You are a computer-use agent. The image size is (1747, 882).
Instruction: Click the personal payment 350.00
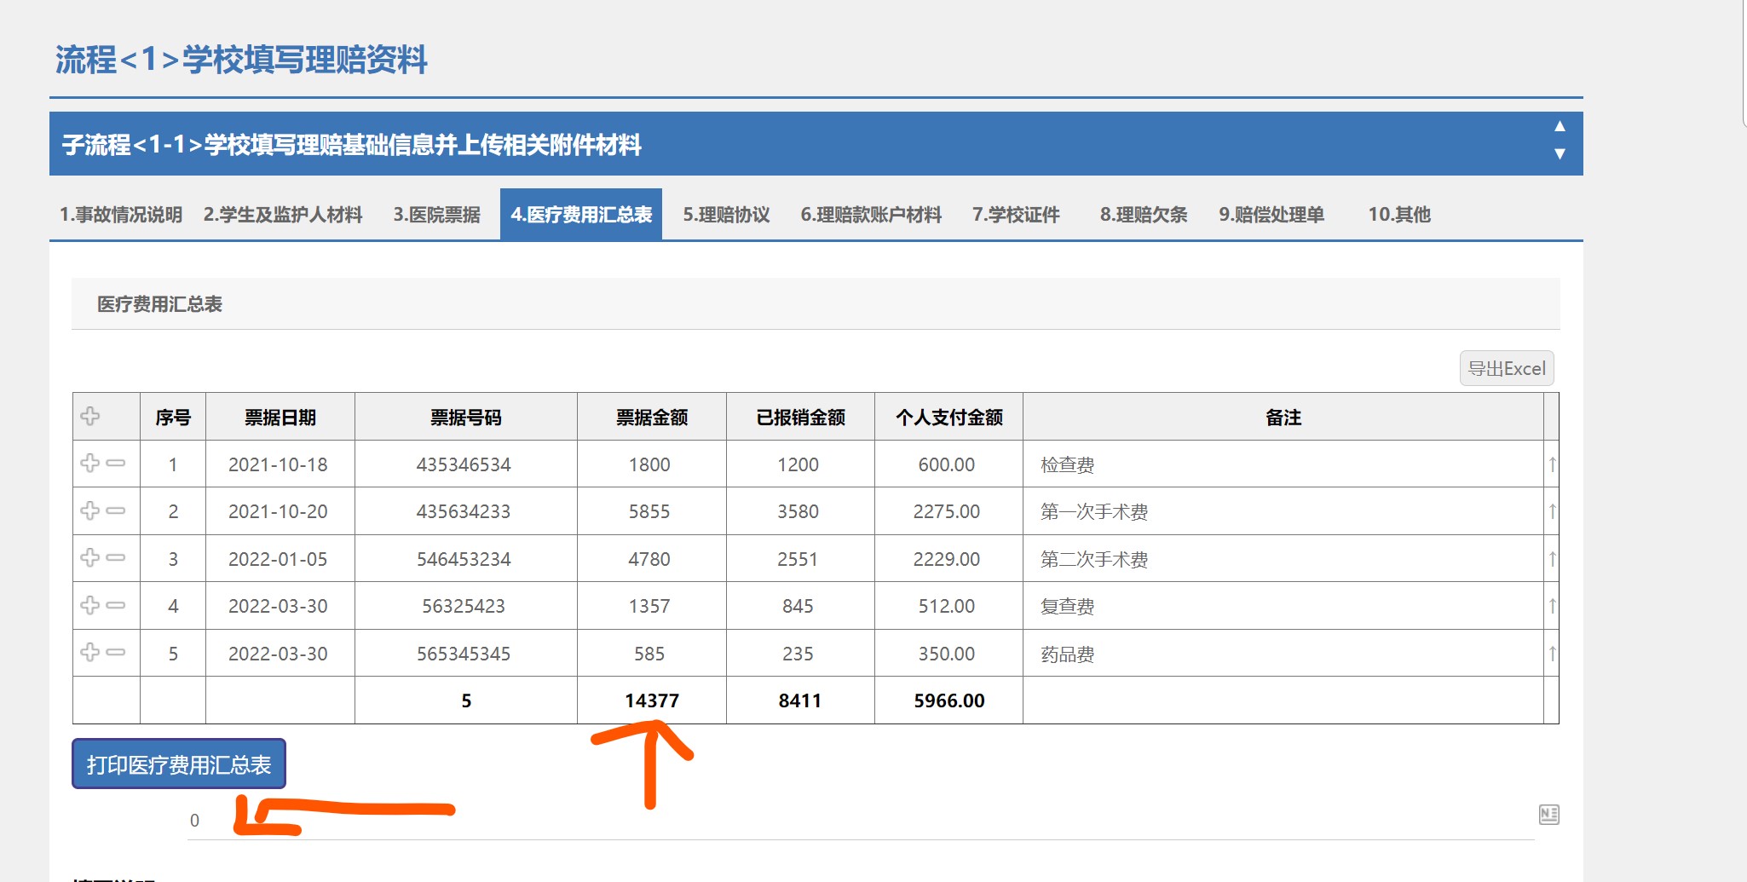[947, 654]
